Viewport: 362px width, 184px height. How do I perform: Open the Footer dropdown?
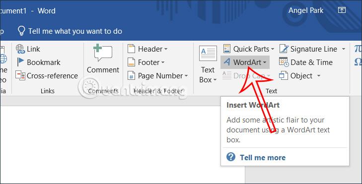[x=146, y=62]
